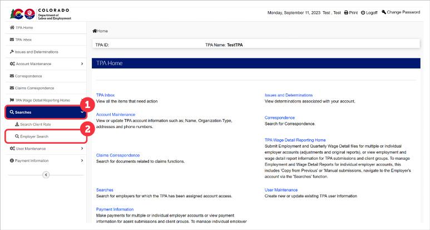Click the Logoff power icon
Viewport: 430px width, 230px height.
tap(363, 13)
